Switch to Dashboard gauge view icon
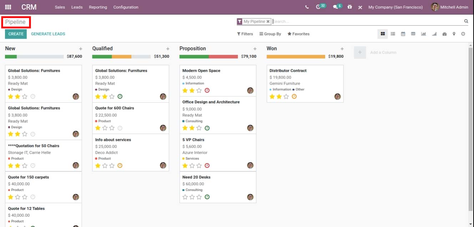Viewport: 474px width, 227px height. [444, 34]
